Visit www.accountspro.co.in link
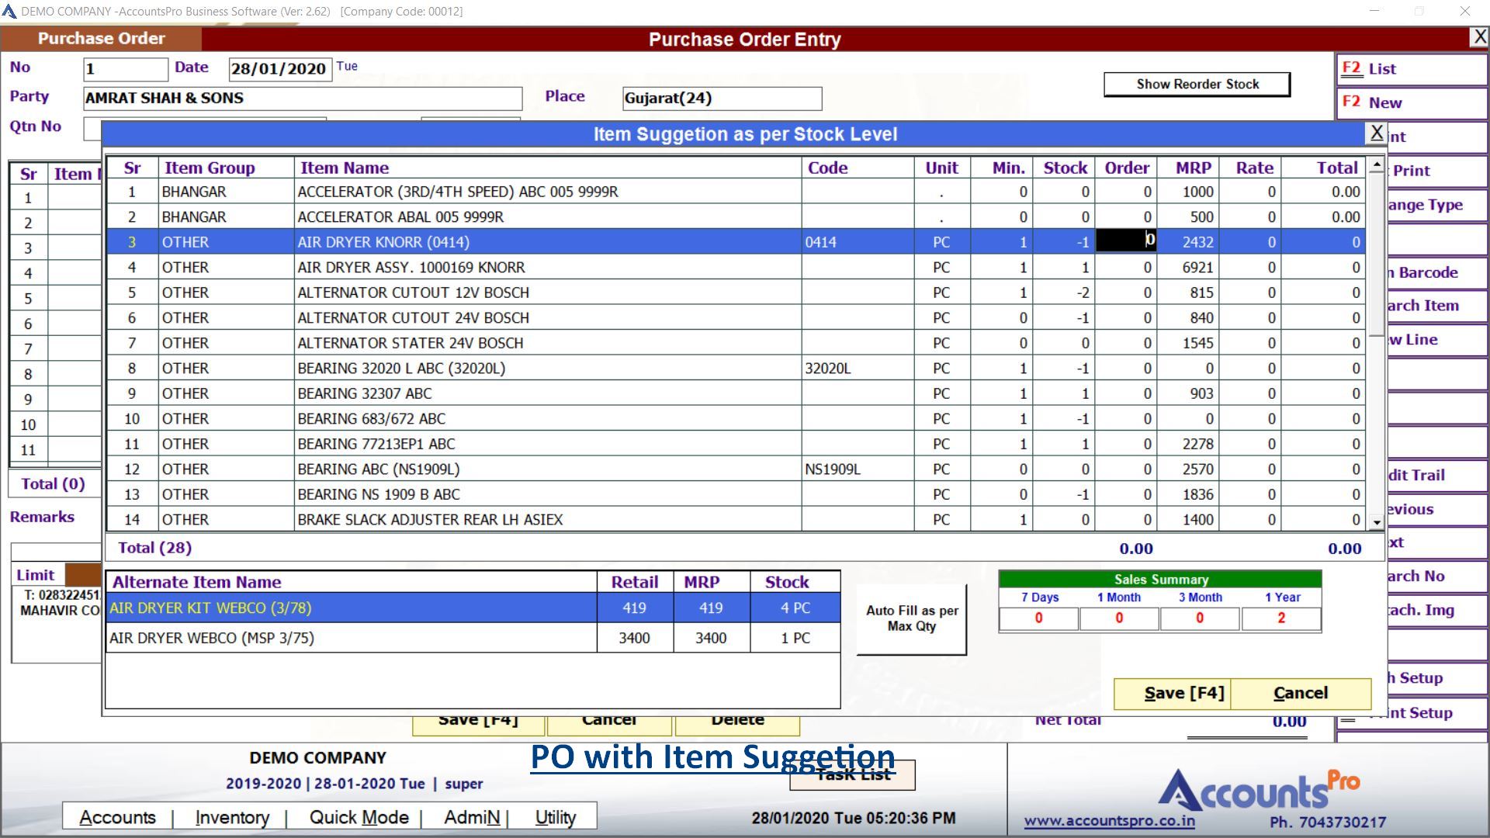The width and height of the screenshot is (1490, 838). tap(1109, 821)
